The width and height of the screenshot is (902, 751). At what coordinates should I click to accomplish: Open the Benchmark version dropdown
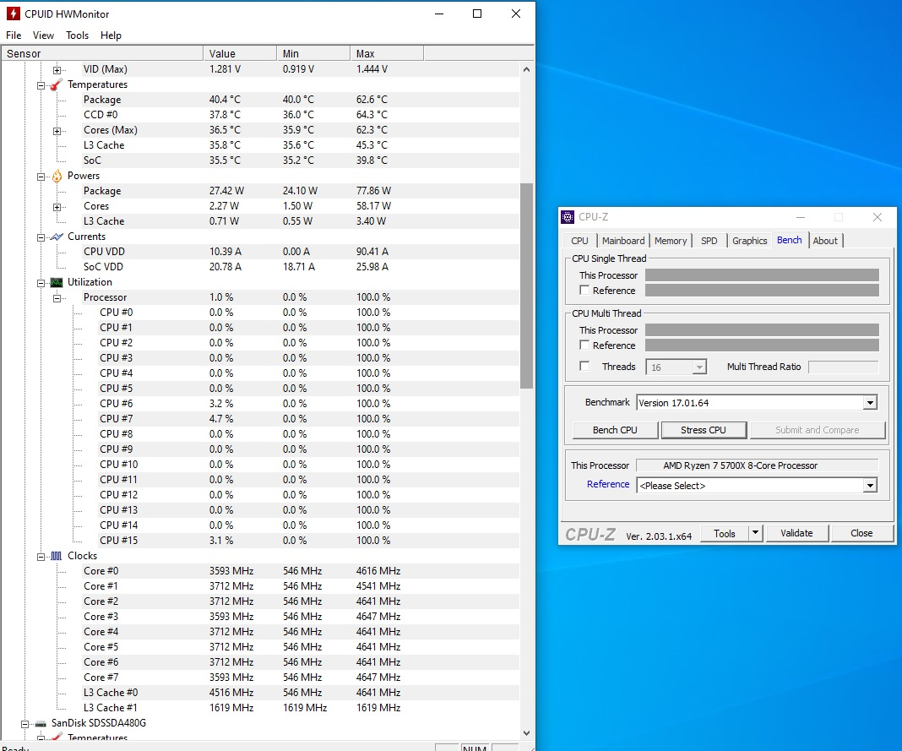coord(870,403)
